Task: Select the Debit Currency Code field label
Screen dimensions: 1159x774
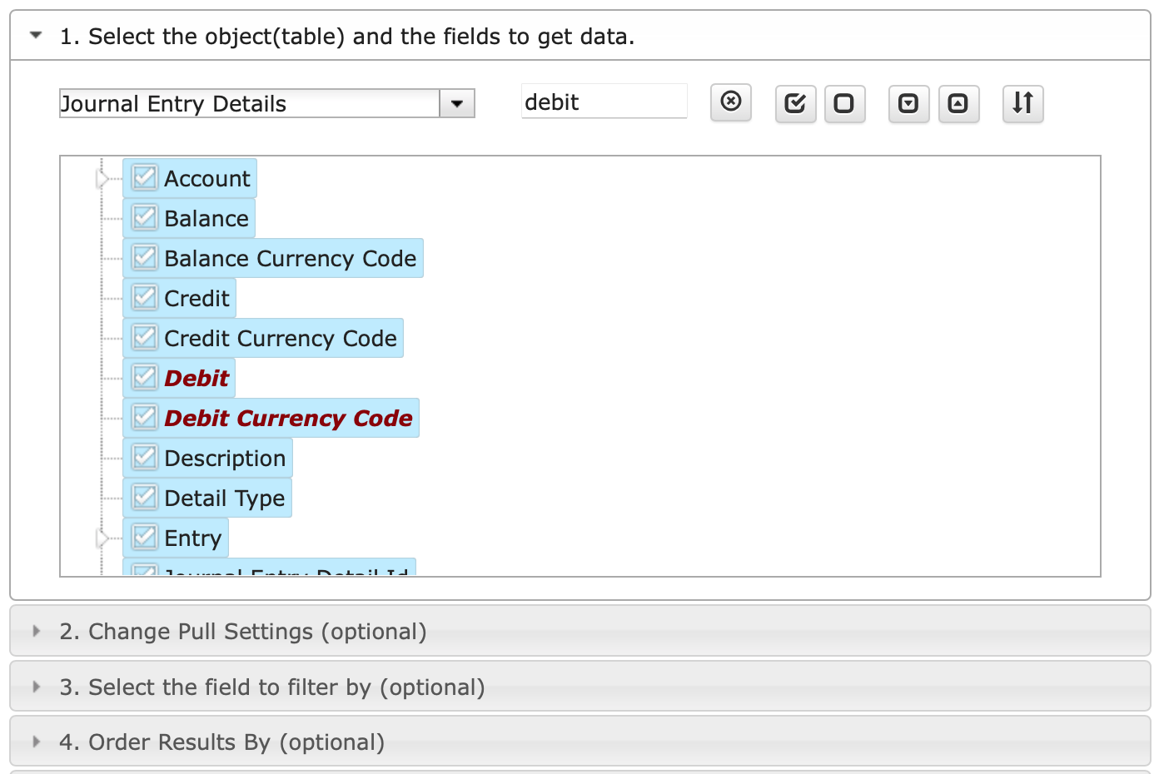Action: click(x=288, y=418)
